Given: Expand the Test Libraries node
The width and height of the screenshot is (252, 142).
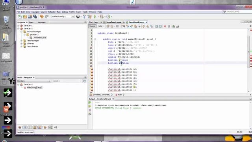Looking at the screenshot, I should 21,47.
